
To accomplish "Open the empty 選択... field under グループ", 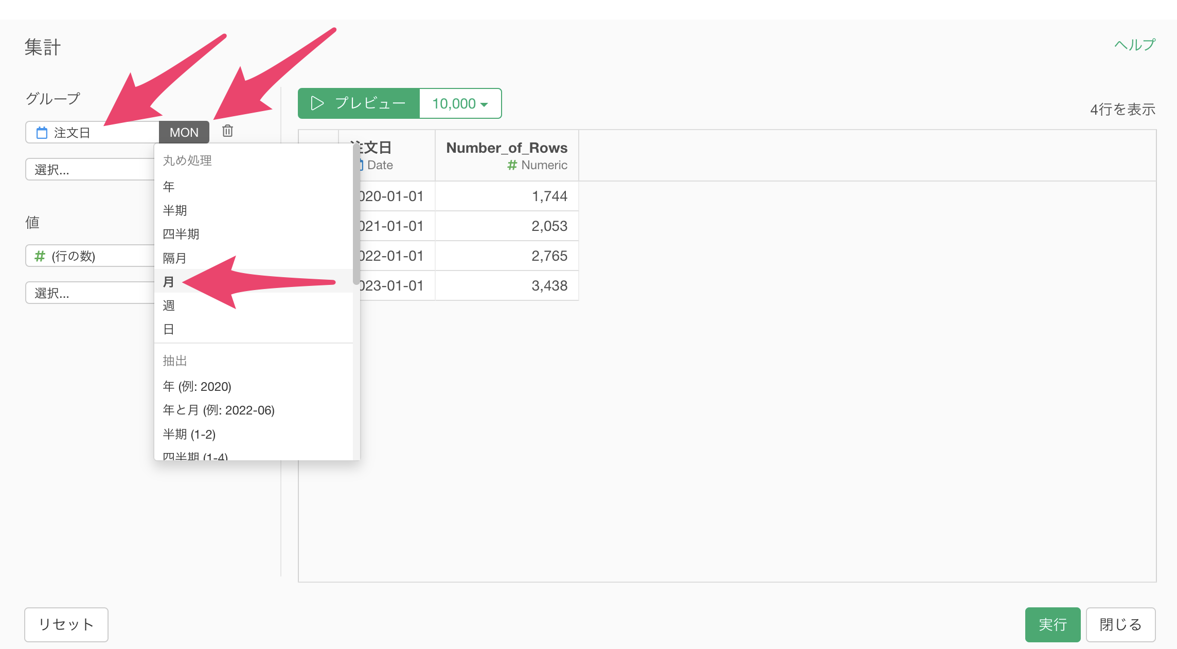I will point(90,169).
